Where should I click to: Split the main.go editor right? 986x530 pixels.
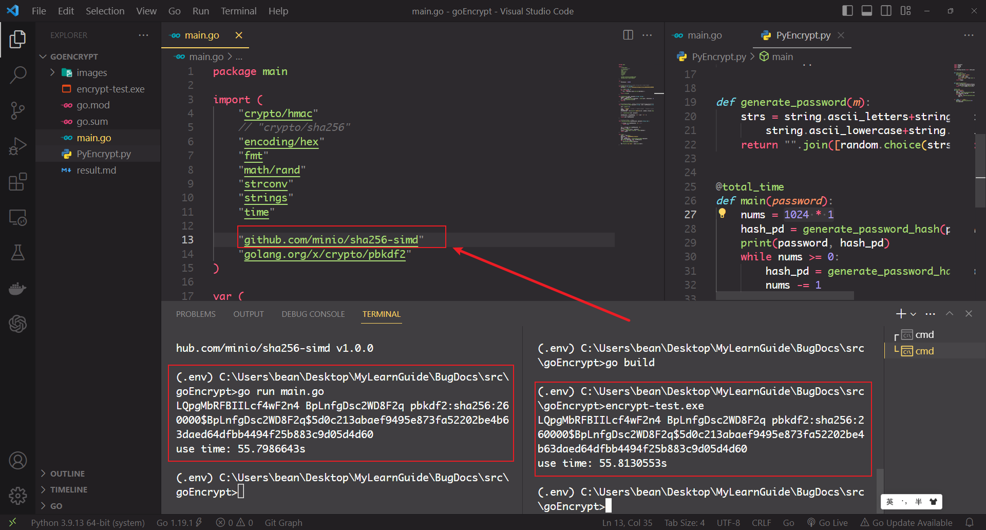[x=628, y=35]
